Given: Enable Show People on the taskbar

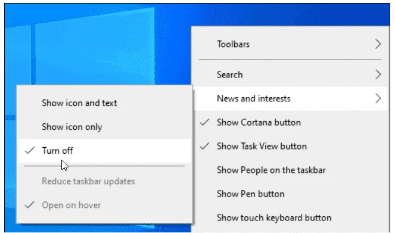Looking at the screenshot, I should [290, 170].
